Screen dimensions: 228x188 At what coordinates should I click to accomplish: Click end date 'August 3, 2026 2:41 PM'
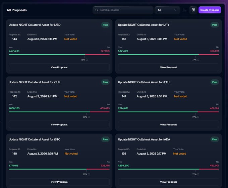(42, 96)
